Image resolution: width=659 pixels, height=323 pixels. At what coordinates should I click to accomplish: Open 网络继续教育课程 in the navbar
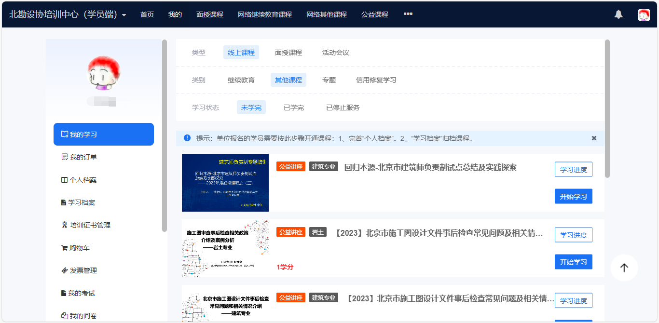tap(265, 14)
